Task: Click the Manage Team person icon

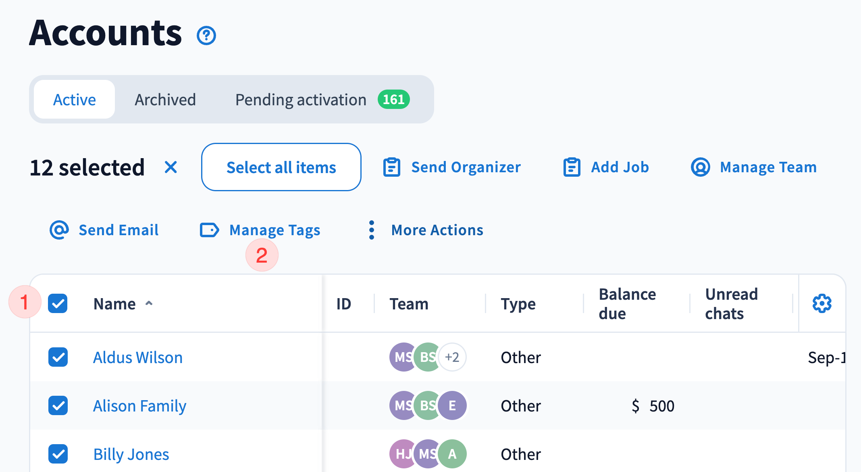Action: [700, 167]
